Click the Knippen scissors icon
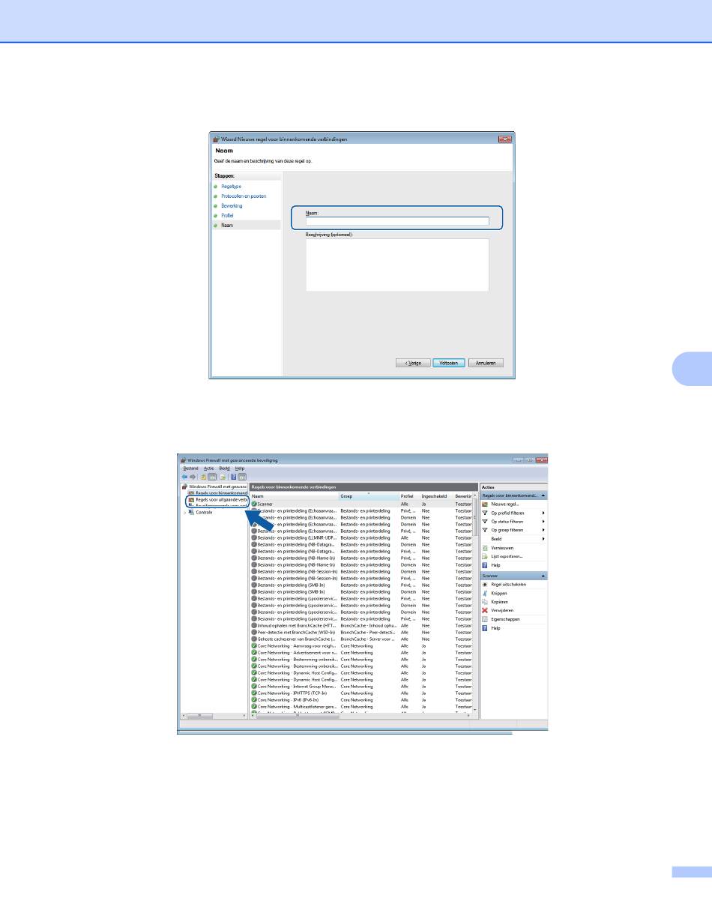 pos(485,593)
